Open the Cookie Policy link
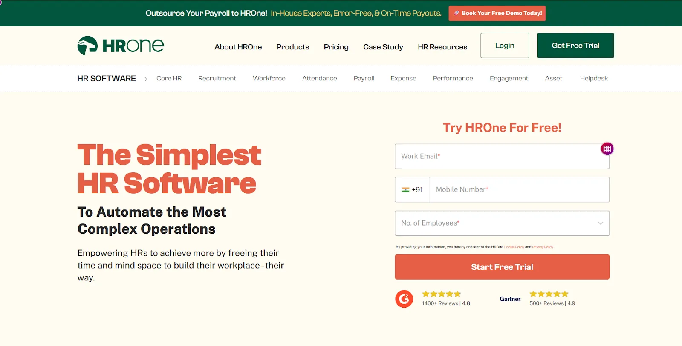 point(514,247)
